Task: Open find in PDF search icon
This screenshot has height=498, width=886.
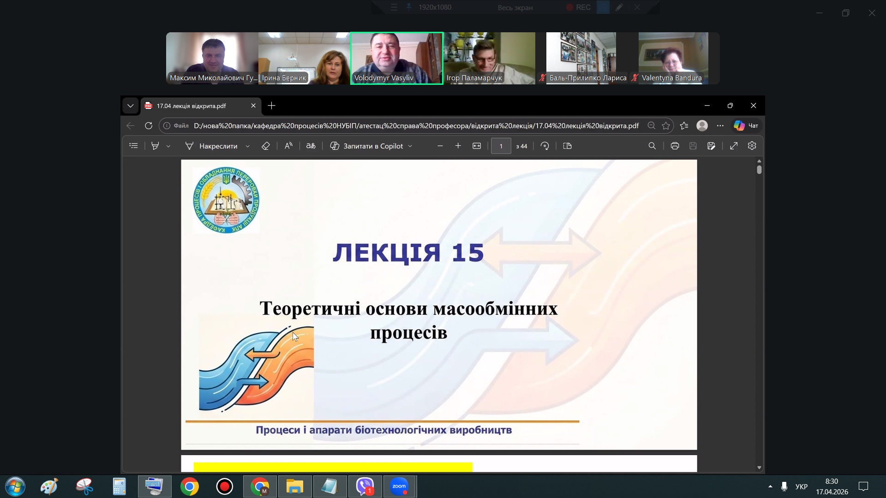Action: click(x=652, y=146)
